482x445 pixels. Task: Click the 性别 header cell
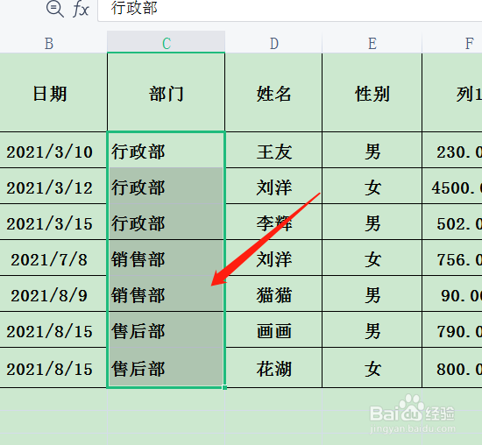point(372,93)
